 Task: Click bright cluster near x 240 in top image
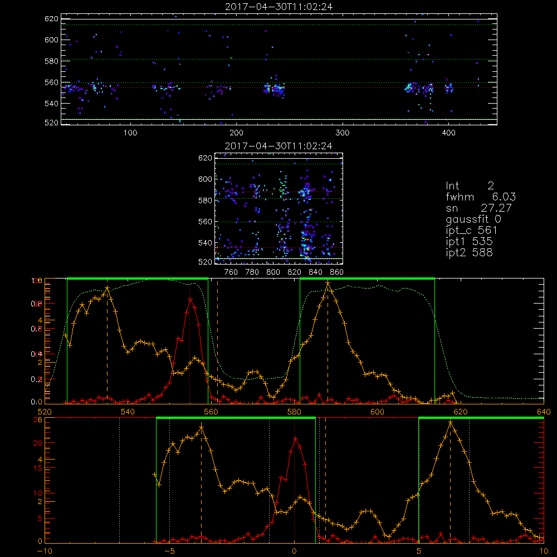point(274,88)
